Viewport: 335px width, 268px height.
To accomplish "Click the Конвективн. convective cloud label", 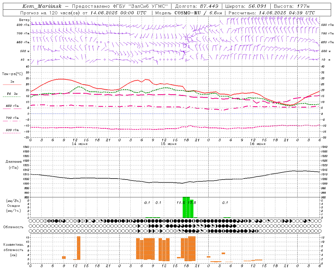I will point(13,245).
